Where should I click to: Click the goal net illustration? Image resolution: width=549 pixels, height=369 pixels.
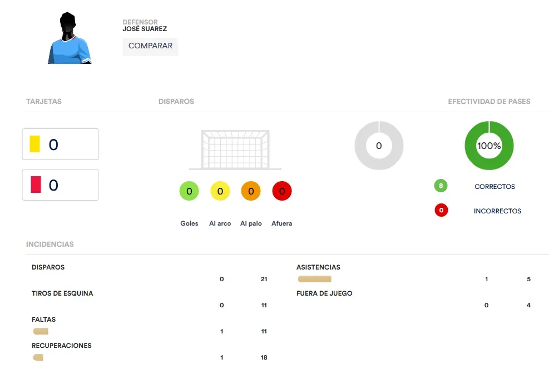[235, 149]
